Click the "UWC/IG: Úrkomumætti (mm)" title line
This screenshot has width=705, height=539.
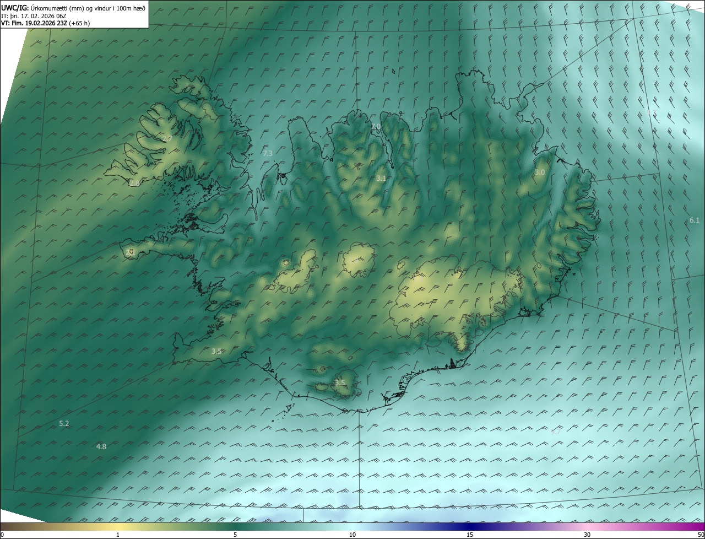(x=73, y=8)
